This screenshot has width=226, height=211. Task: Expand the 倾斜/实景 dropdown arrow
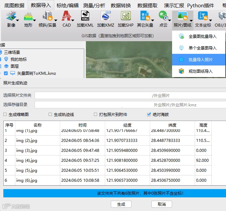point(56,21)
